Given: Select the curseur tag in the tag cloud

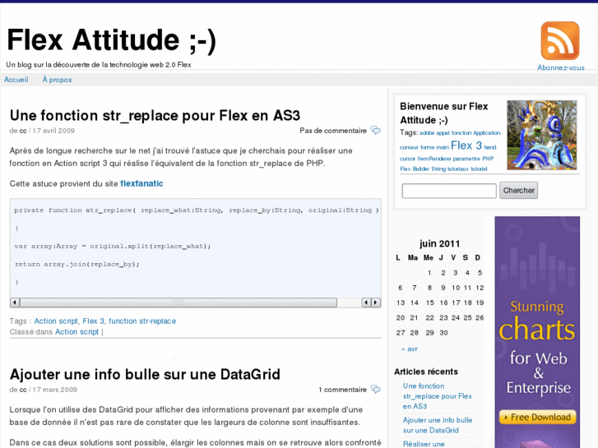Looking at the screenshot, I should 409,147.
